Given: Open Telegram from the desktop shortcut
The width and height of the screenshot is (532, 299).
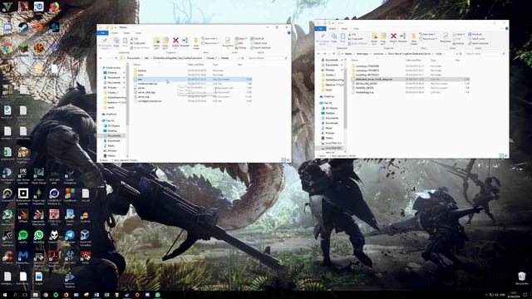Looking at the screenshot, I should 70,236.
